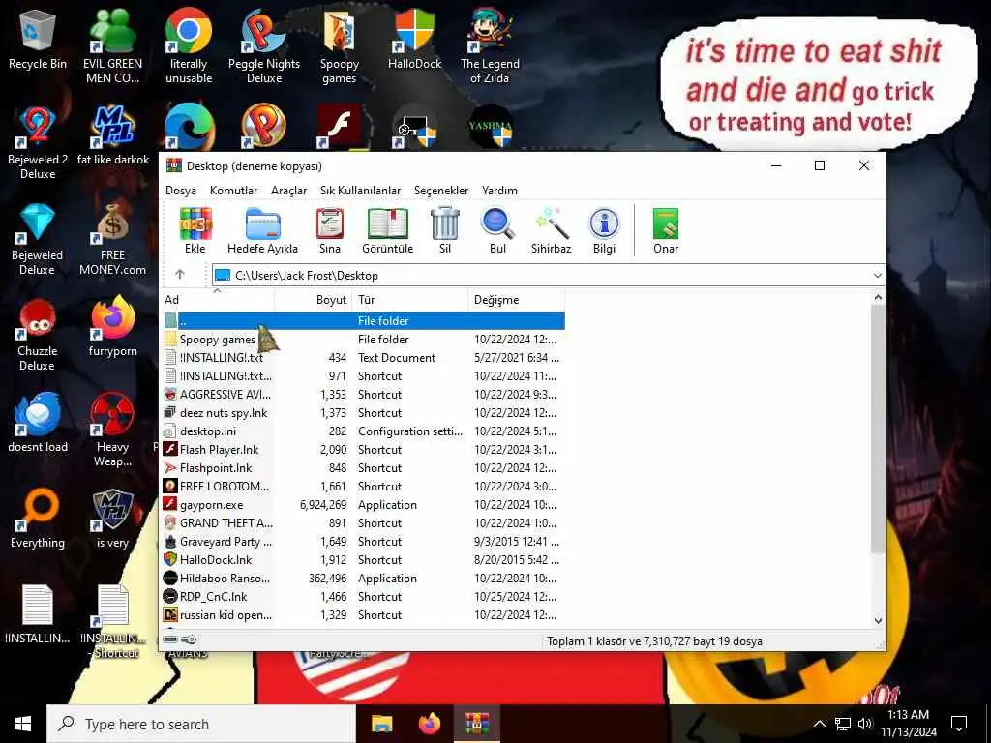Select the doesnt load Thunderbird icon
Screen dimensions: 991x743
[x=38, y=424]
